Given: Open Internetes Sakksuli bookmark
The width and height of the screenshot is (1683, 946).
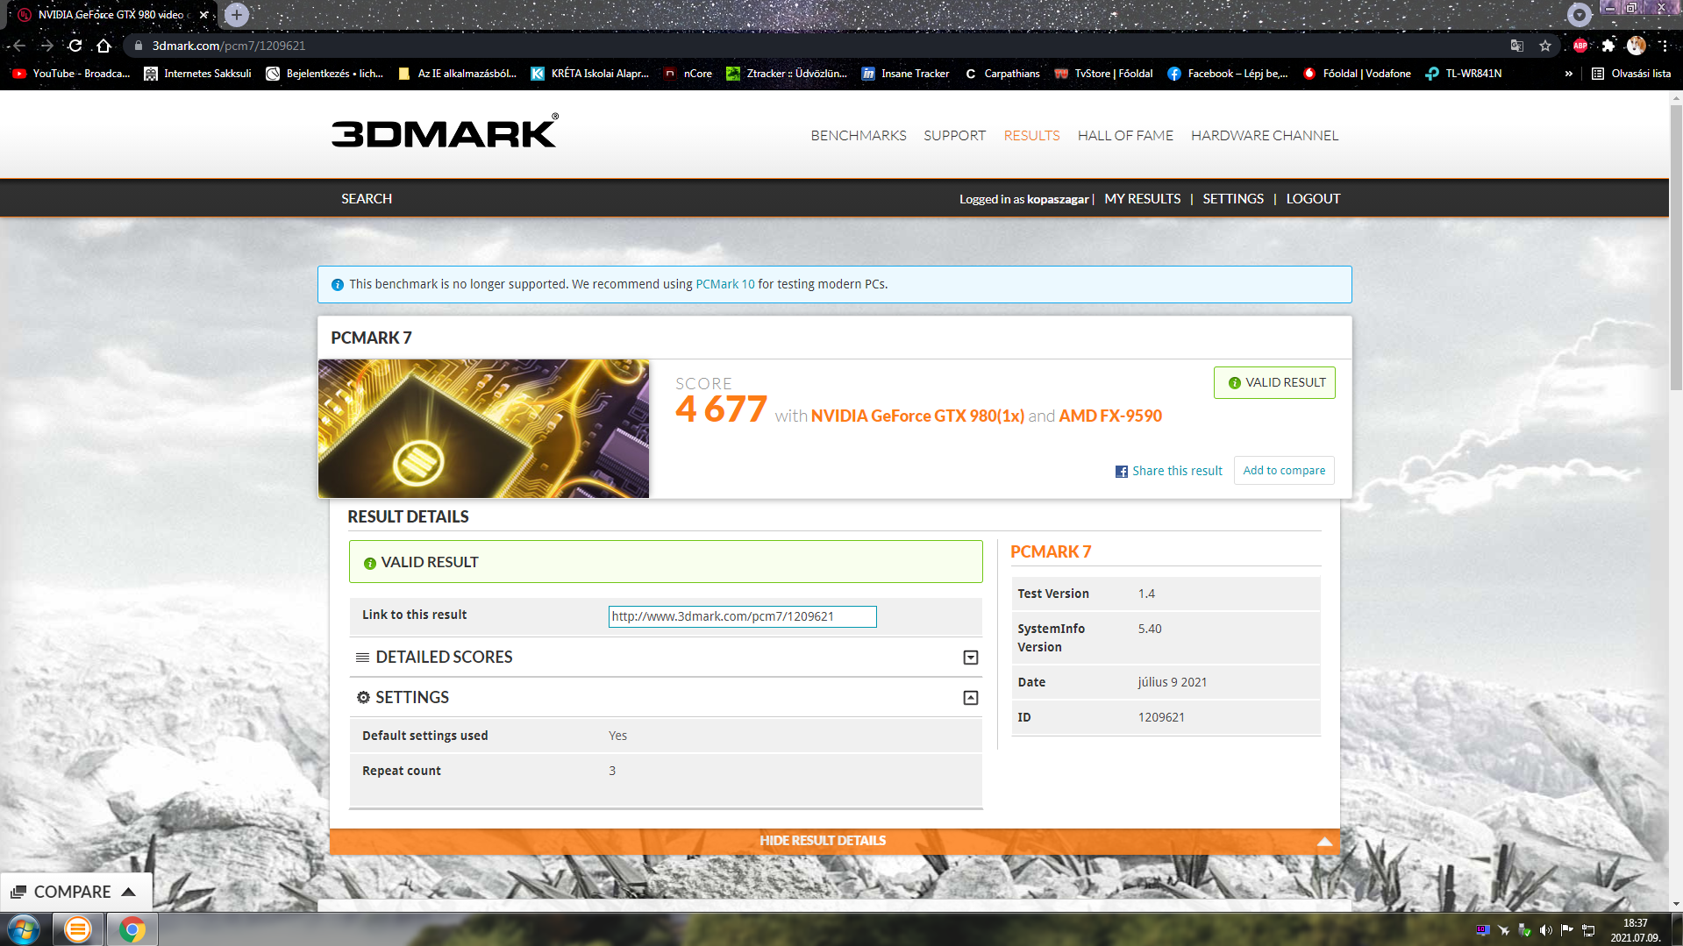Looking at the screenshot, I should (x=197, y=74).
